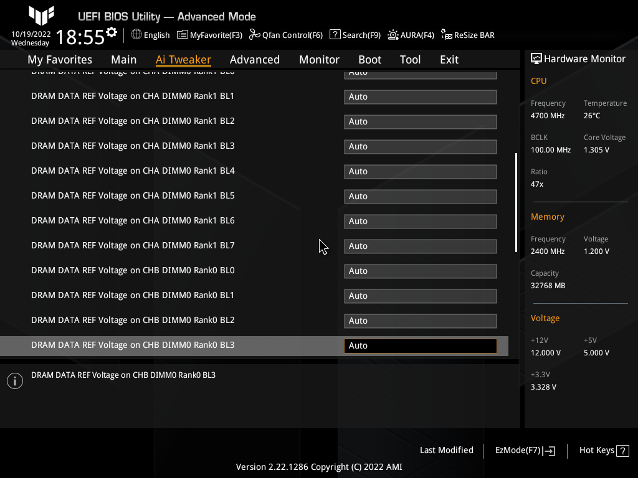This screenshot has height=478, width=638.
Task: Click the TUF logo in the corner
Action: coord(41,15)
